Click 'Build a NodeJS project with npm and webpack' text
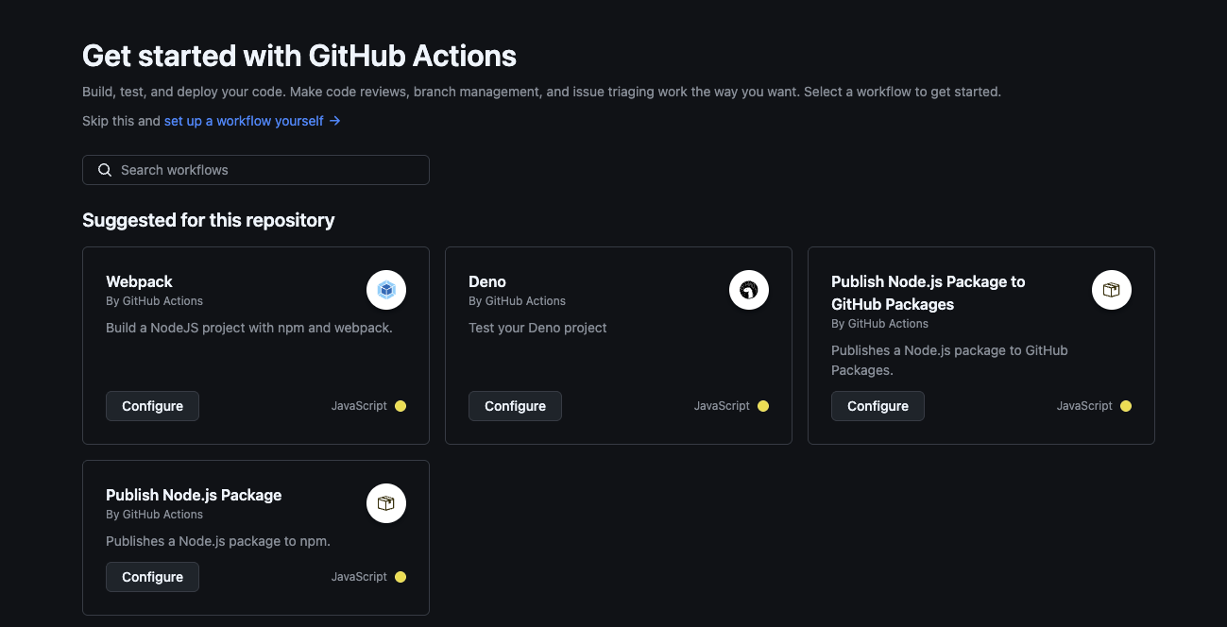 point(249,328)
